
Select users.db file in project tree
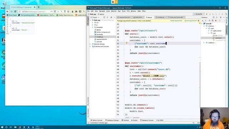click(x=99, y=42)
